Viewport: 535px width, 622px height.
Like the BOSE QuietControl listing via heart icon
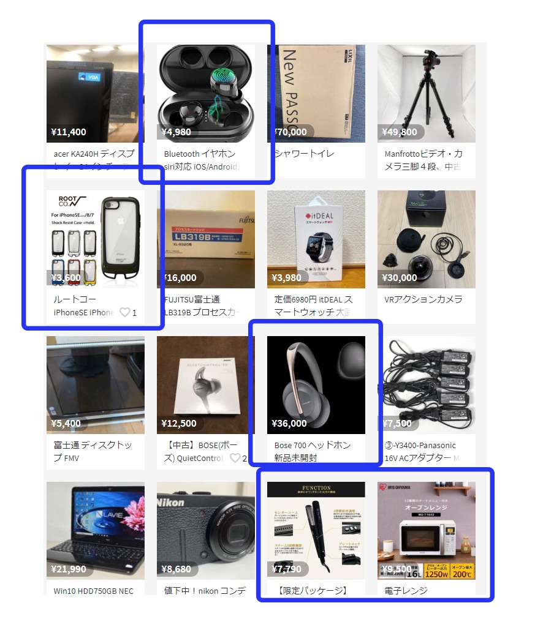(235, 458)
